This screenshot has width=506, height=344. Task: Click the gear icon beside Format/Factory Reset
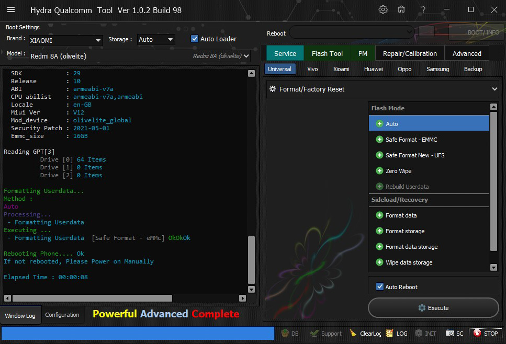(273, 89)
